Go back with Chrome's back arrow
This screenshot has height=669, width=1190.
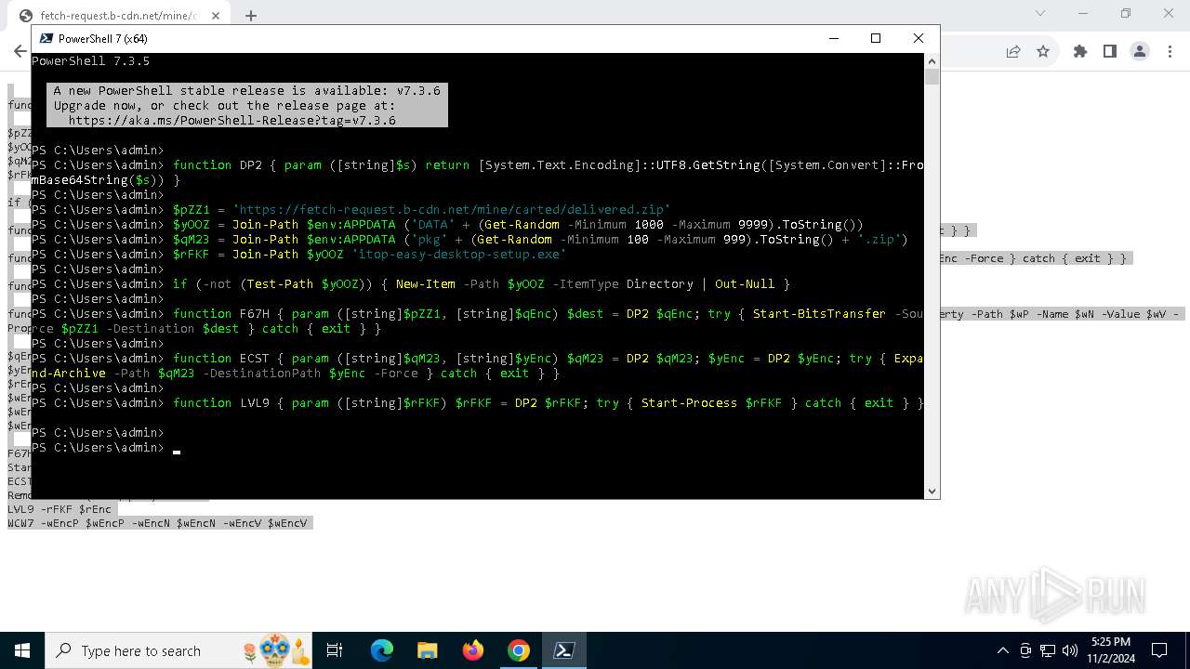(20, 52)
